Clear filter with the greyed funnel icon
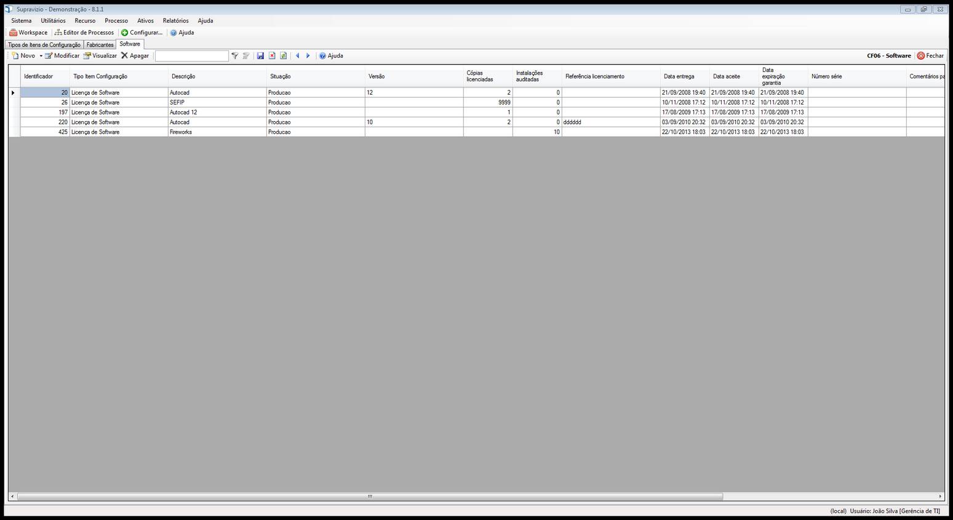This screenshot has width=953, height=520. (x=246, y=55)
